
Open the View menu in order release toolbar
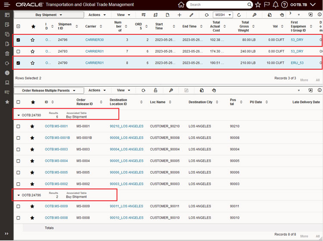[x=123, y=91]
